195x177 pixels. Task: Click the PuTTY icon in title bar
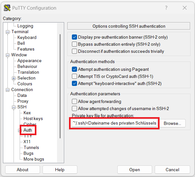pos(6,8)
